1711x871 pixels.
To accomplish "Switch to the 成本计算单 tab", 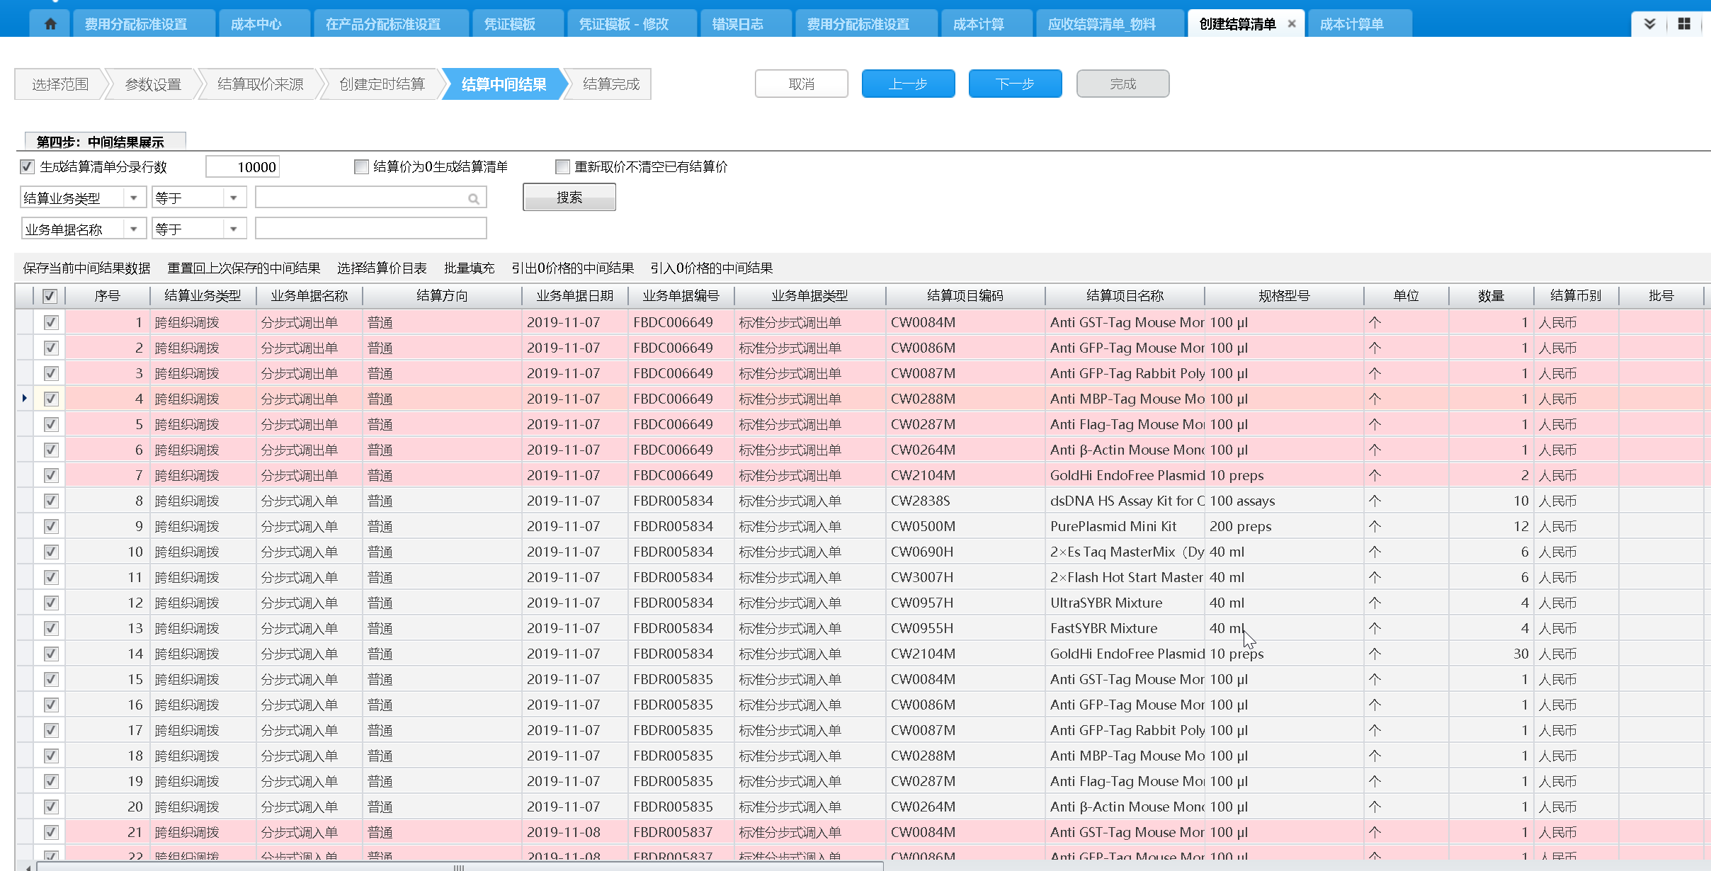I will tap(1360, 24).
